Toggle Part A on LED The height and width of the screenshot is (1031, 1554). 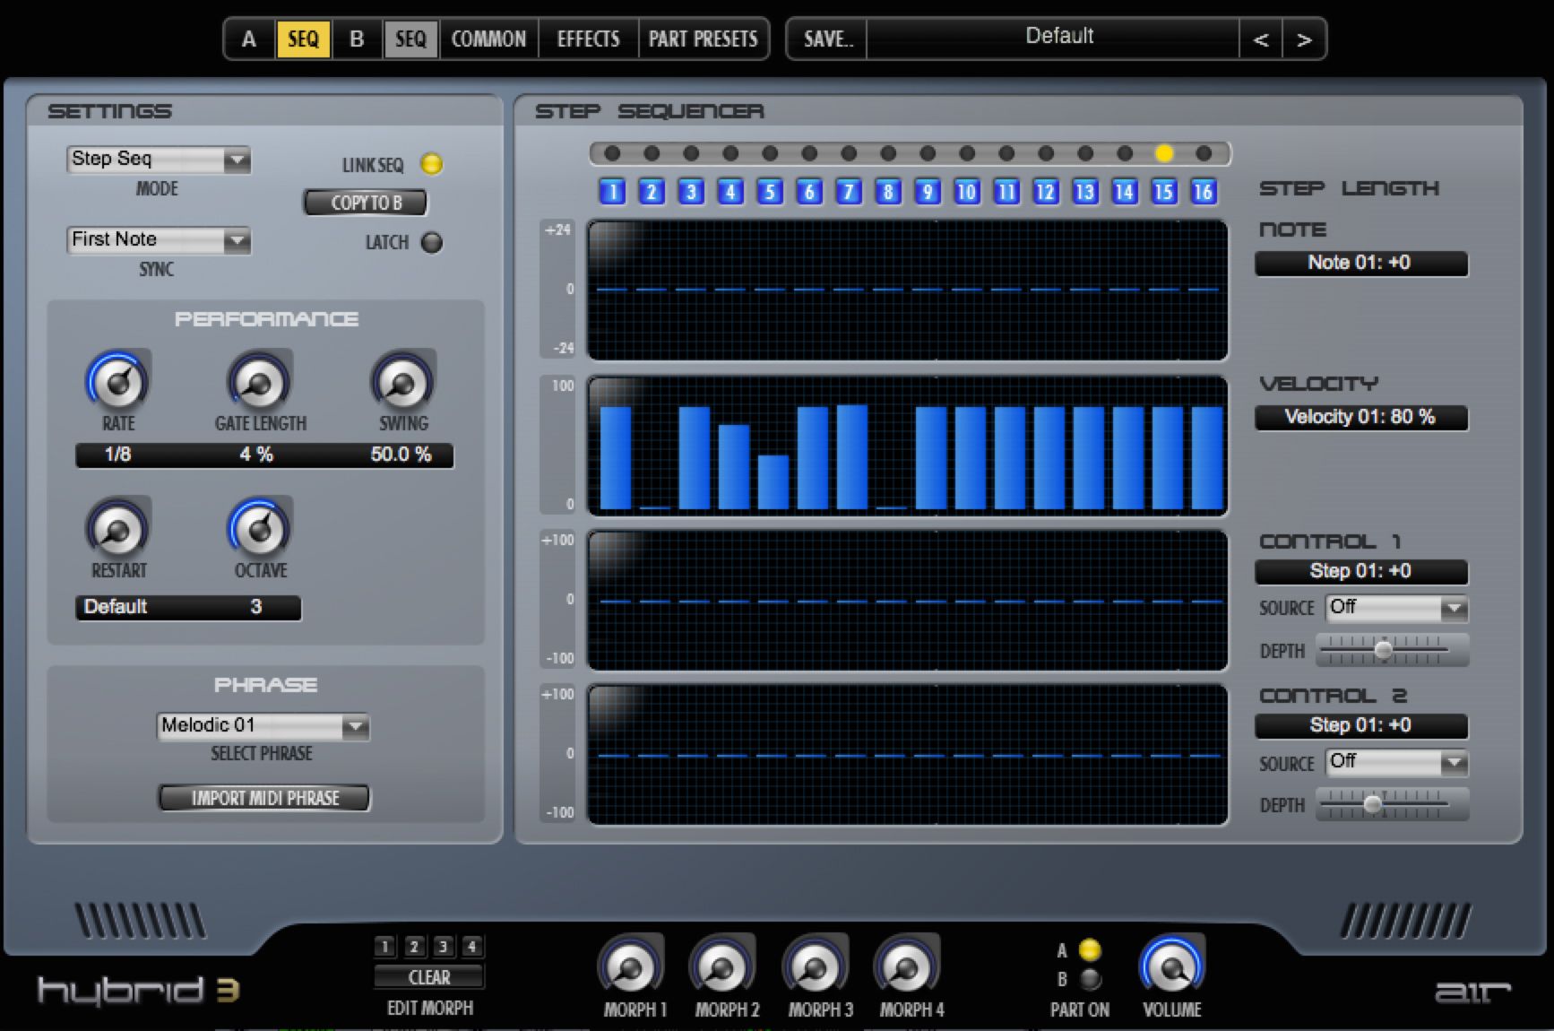point(1090,949)
